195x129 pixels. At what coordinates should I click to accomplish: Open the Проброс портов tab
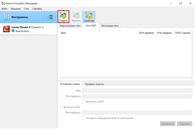(x=94, y=84)
